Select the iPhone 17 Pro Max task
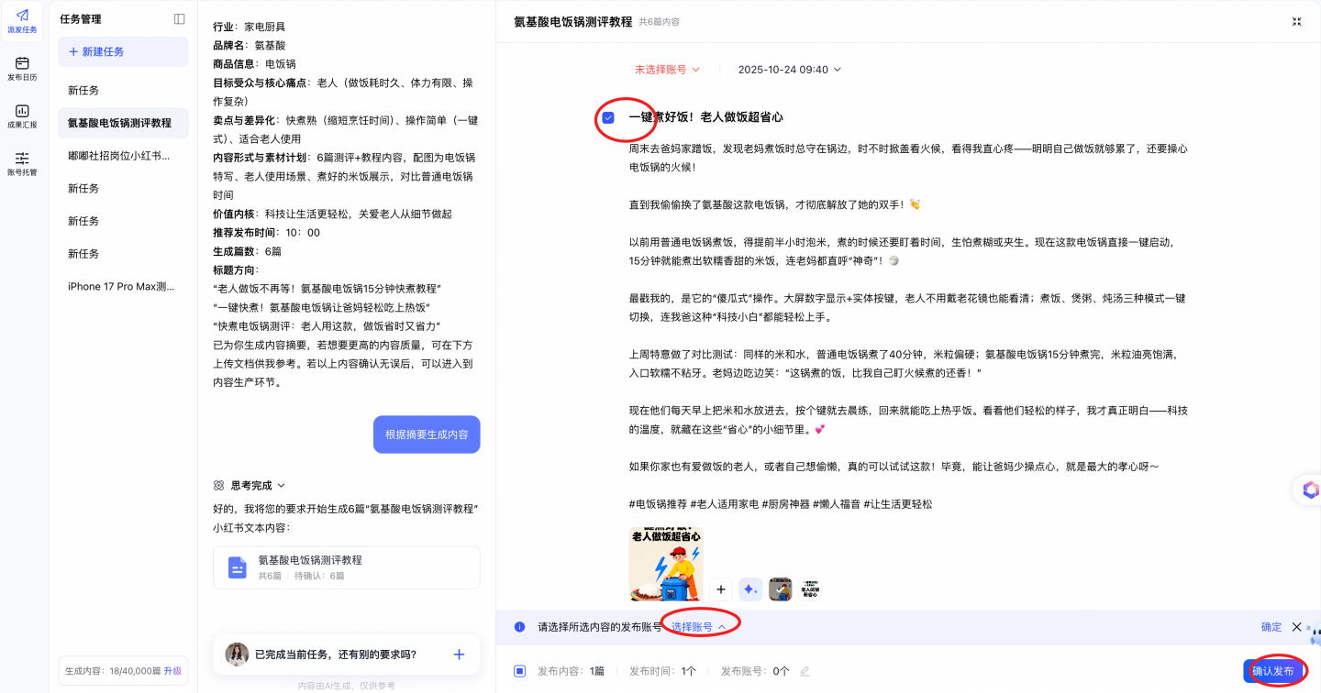This screenshot has width=1321, height=693. [x=120, y=287]
